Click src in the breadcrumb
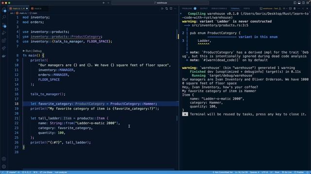 point(12,13)
